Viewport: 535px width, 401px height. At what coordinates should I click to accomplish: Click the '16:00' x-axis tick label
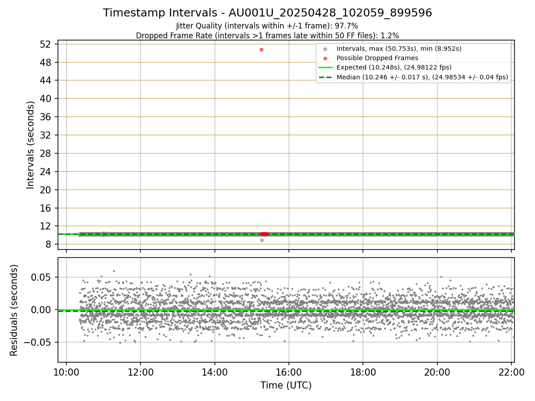(289, 372)
